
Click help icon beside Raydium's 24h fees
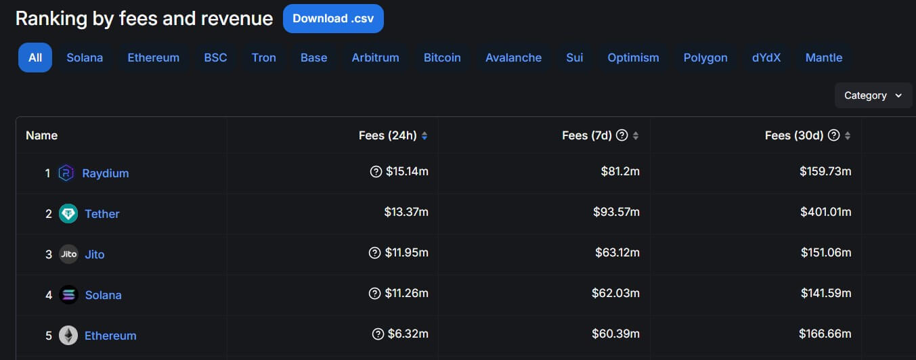(376, 172)
